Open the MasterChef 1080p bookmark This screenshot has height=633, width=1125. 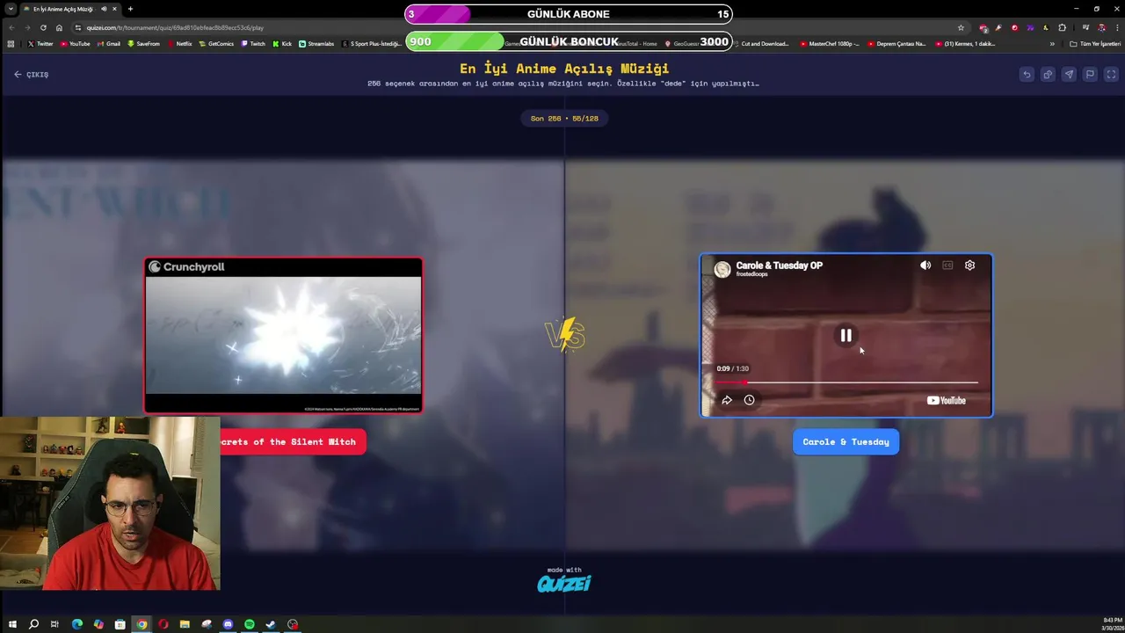[x=830, y=43]
